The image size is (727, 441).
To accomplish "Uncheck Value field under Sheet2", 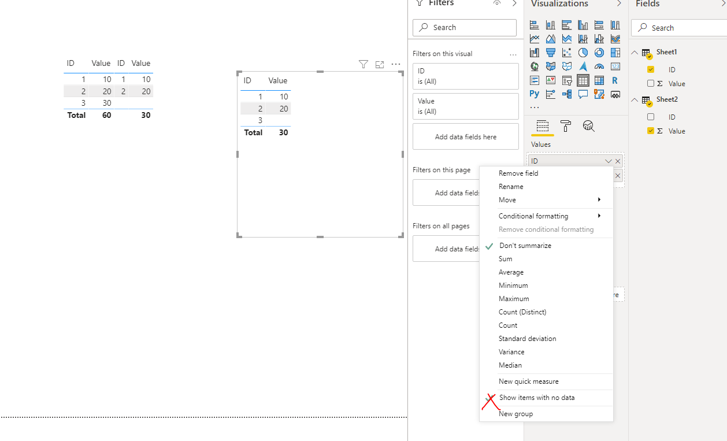I will (x=651, y=131).
